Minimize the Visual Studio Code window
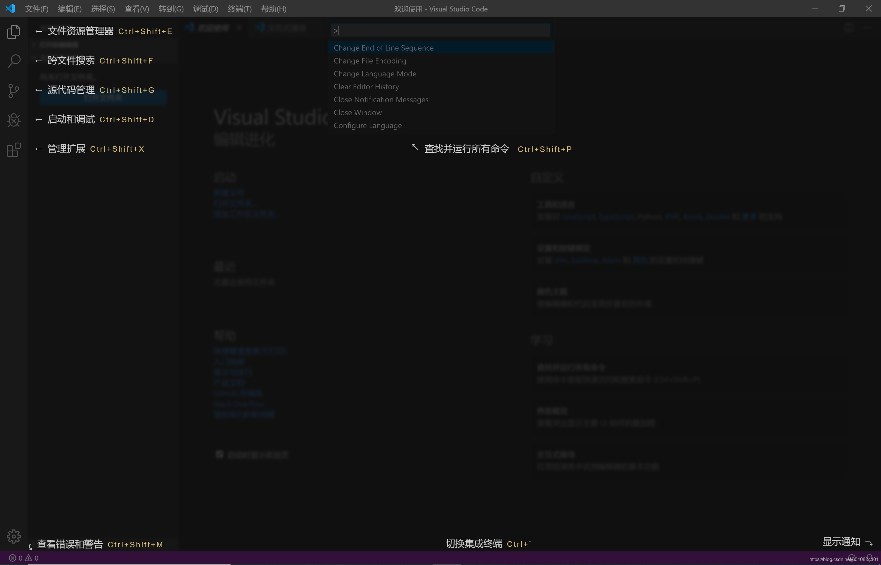Image resolution: width=881 pixels, height=565 pixels. click(x=815, y=9)
